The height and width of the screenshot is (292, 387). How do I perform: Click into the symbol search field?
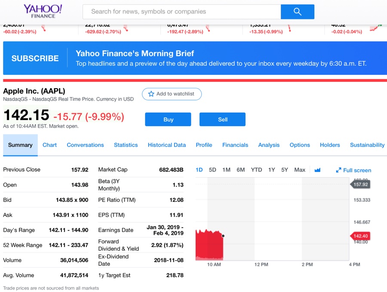click(x=181, y=12)
